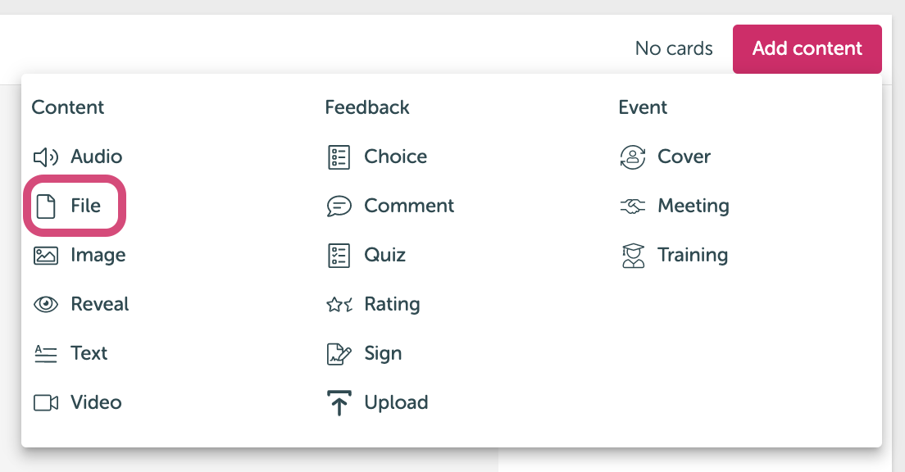This screenshot has height=472, width=905.
Task: Click the Choice checklist icon
Action: click(x=339, y=157)
